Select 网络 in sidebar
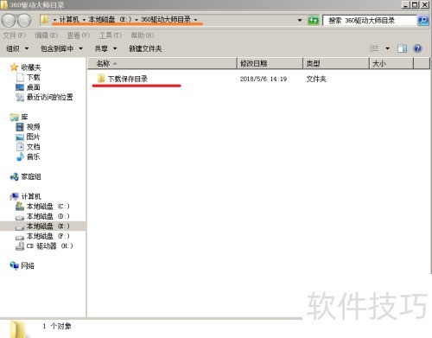Viewport: 432px width, 338px height. point(22,265)
